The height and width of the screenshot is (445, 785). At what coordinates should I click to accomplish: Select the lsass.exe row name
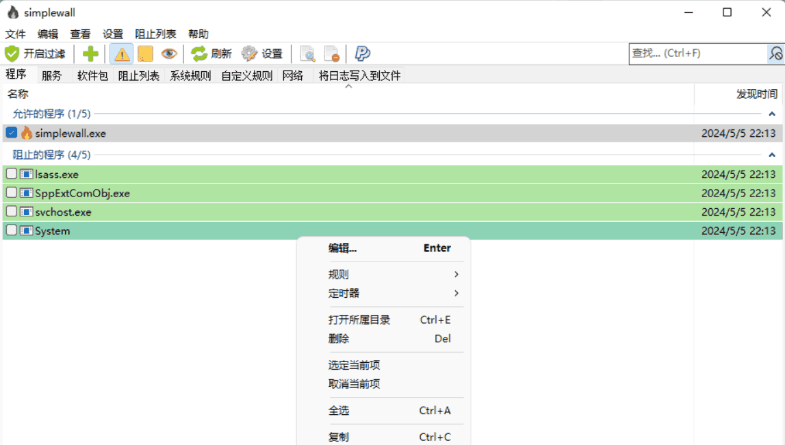57,175
